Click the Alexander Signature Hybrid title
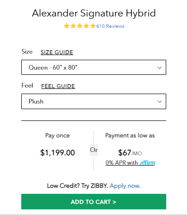 [x=94, y=13]
